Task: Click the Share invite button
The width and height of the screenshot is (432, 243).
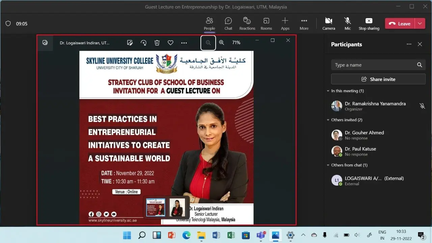Action: click(378, 79)
